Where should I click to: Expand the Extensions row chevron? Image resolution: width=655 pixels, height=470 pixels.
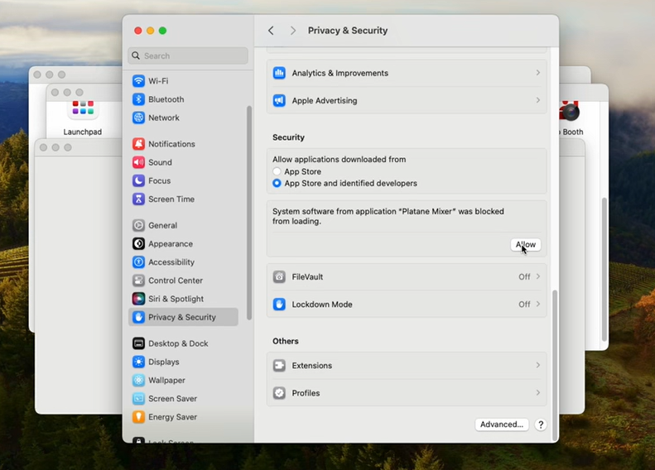click(538, 365)
